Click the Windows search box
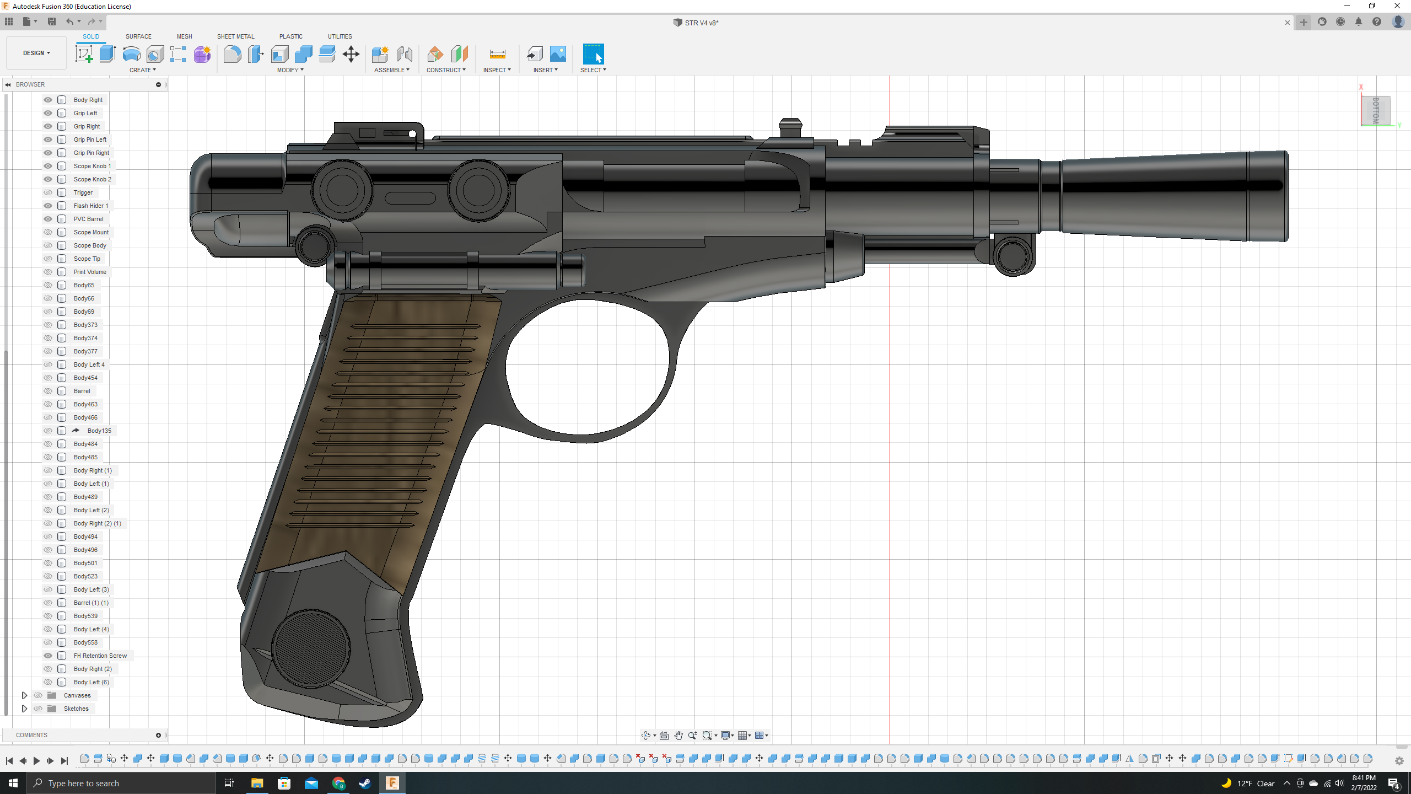This screenshot has height=794, width=1411. pyautogui.click(x=121, y=783)
